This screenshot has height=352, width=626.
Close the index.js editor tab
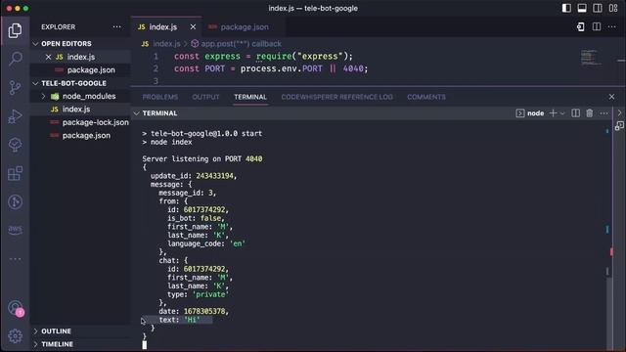[193, 26]
